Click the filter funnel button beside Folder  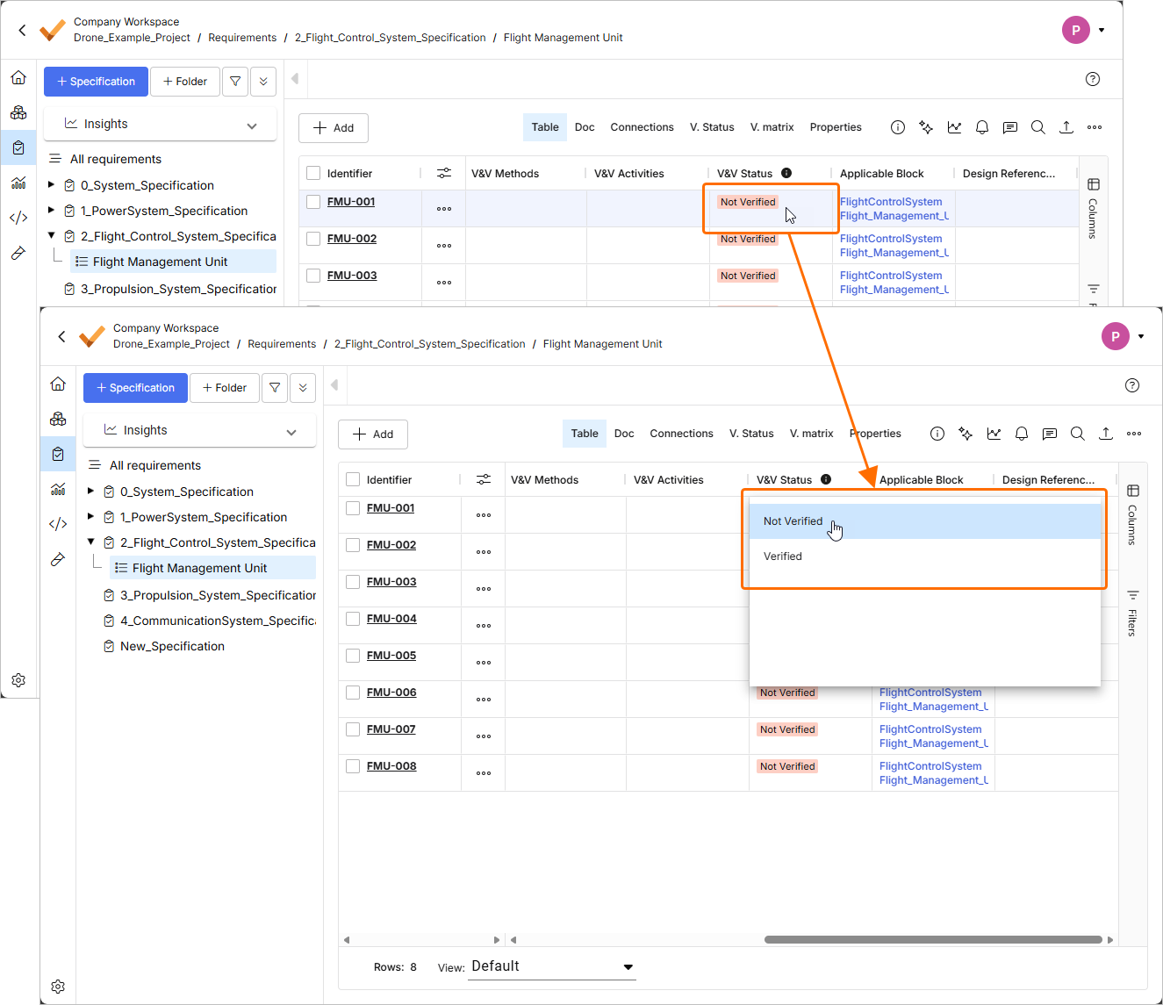point(275,388)
